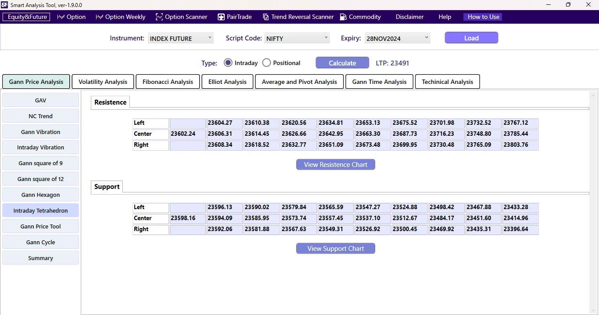Click View Support Chart button

(335, 248)
